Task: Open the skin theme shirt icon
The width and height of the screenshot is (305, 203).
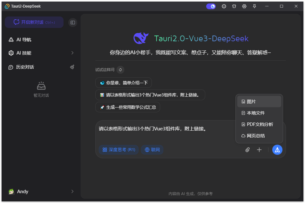Action: pos(234,6)
